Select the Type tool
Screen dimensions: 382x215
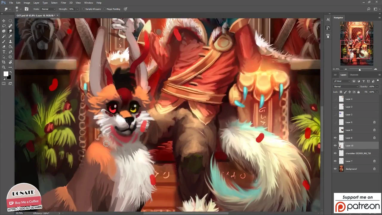[x=4, y=52]
